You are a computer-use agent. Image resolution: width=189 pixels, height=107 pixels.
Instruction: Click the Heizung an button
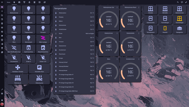click(18, 79)
